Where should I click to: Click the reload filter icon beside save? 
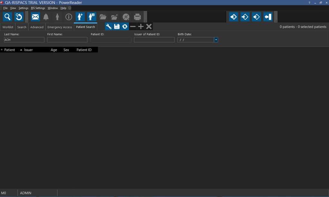pyautogui.click(x=125, y=27)
